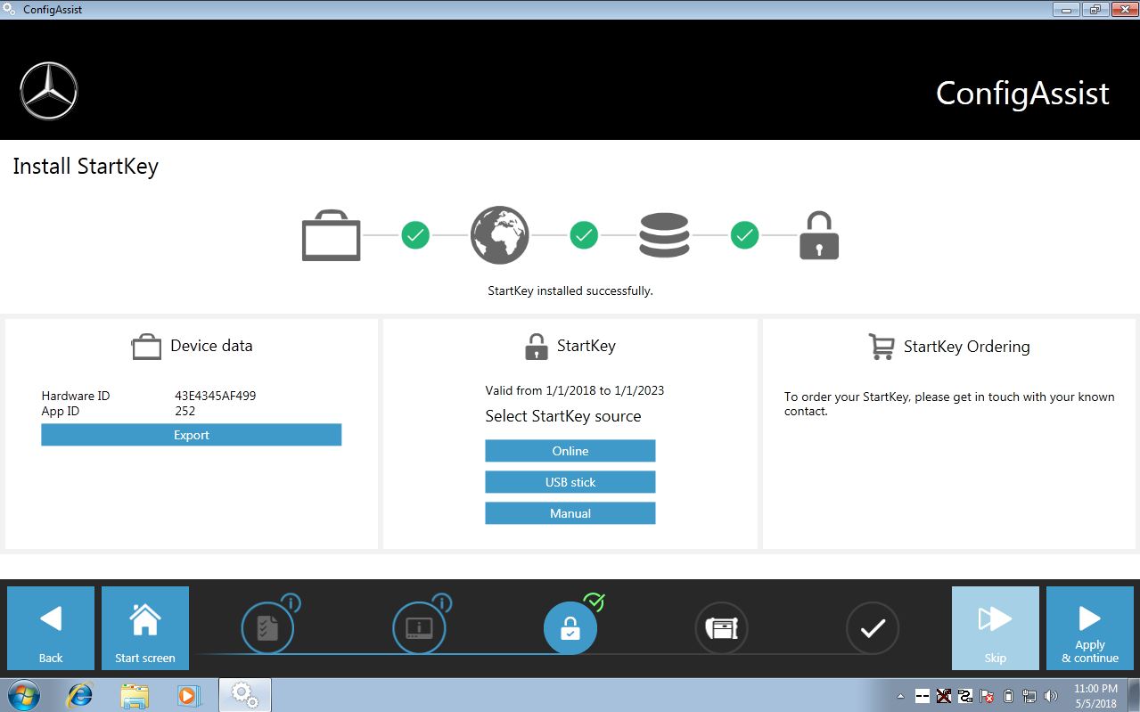
Task: Click the padlock icon ending the progress flow
Action: pos(818,235)
